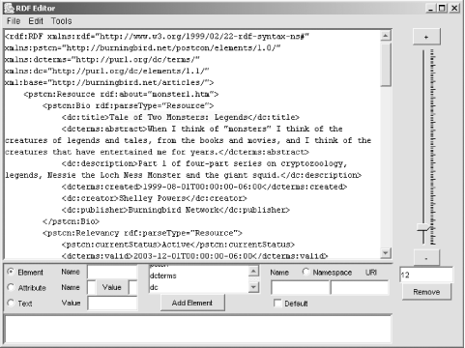Click the pstcn:currentStatus Active line
This screenshot has height=348, width=465.
tap(178, 245)
